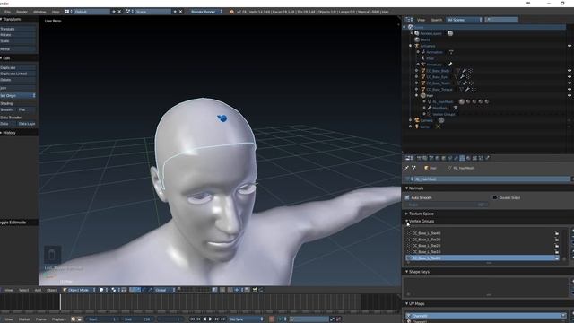Play the animation forward
Screen dimensions: 574x323
point(211,319)
